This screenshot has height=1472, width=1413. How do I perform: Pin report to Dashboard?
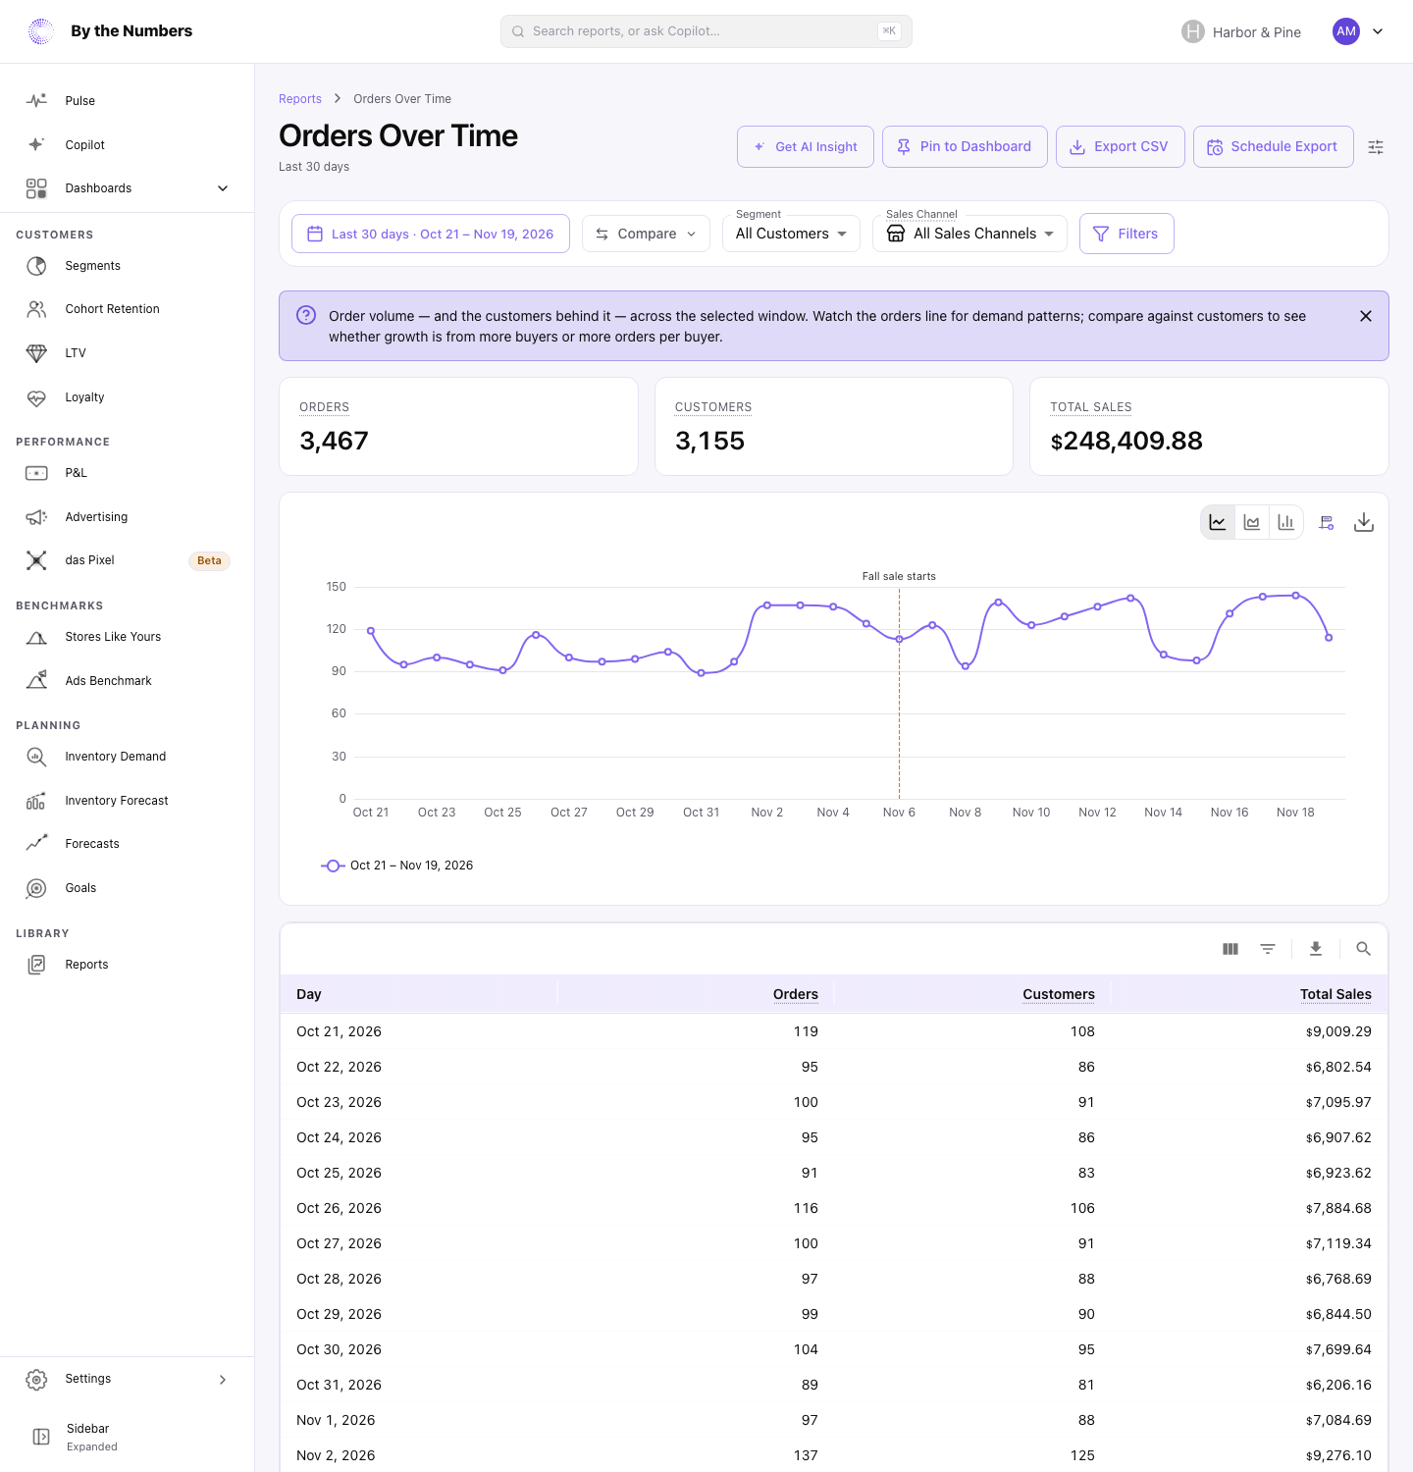coord(965,147)
